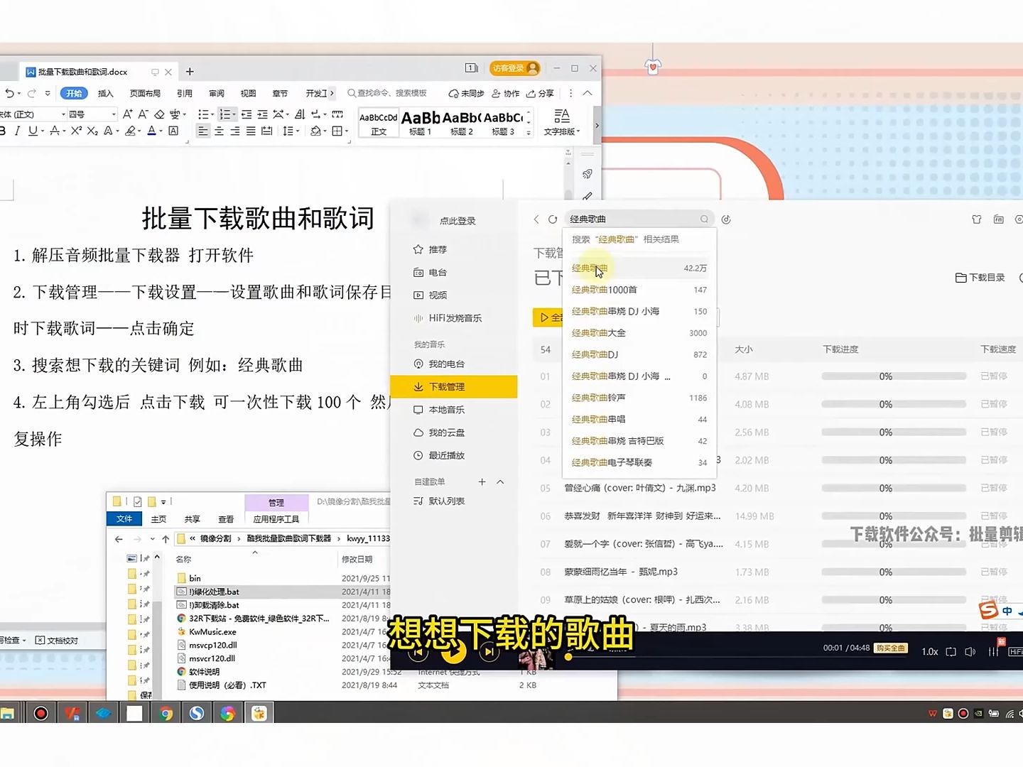The image size is (1023, 767).
Task: Open the 开始 ribbon tab
Action: pos(74,93)
